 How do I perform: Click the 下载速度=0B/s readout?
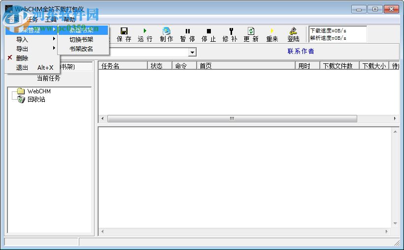(328, 30)
